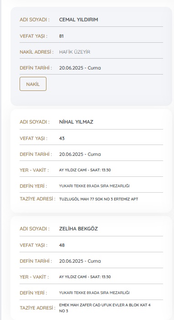Select the name CEMAL YILDIRIM
Screen dimensions: 174x320
tap(78, 20)
